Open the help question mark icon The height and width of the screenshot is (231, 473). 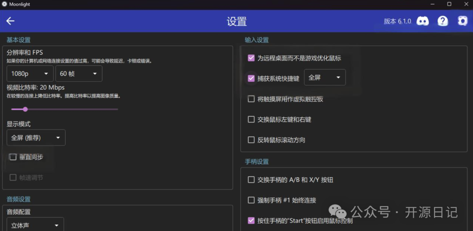[443, 21]
